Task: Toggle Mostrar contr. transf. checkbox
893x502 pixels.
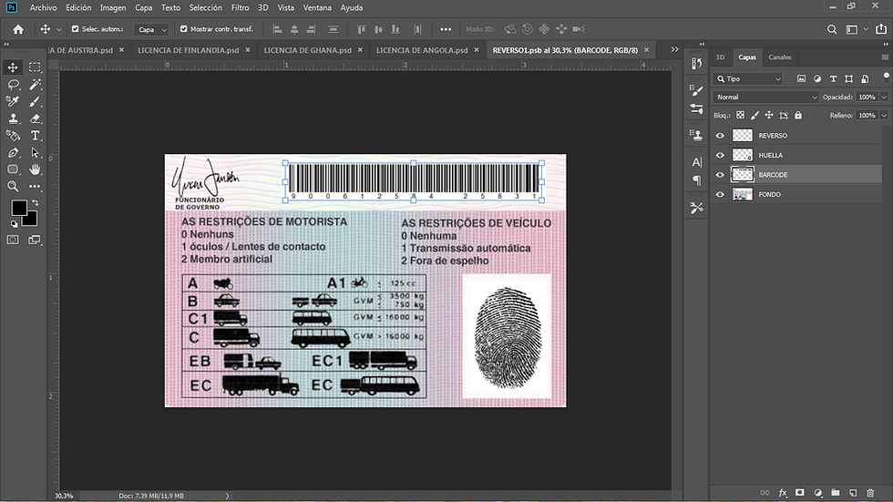Action: (x=183, y=28)
